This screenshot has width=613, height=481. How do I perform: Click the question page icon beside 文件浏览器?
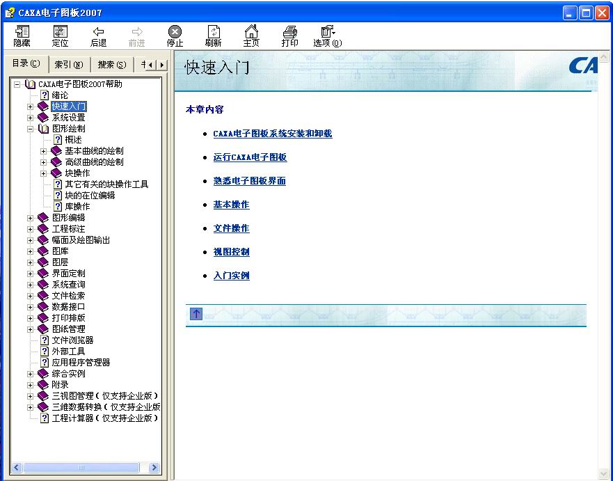coord(45,340)
